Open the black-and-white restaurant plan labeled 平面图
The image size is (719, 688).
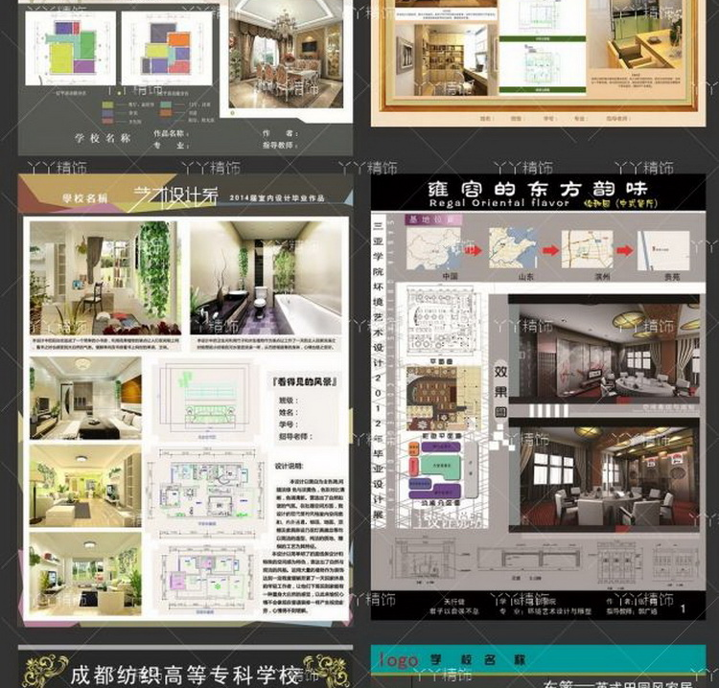442,321
